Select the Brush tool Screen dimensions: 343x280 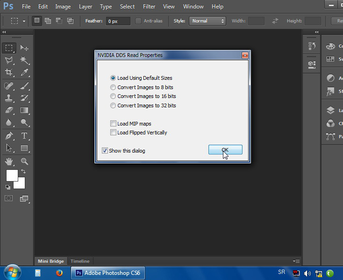click(24, 85)
